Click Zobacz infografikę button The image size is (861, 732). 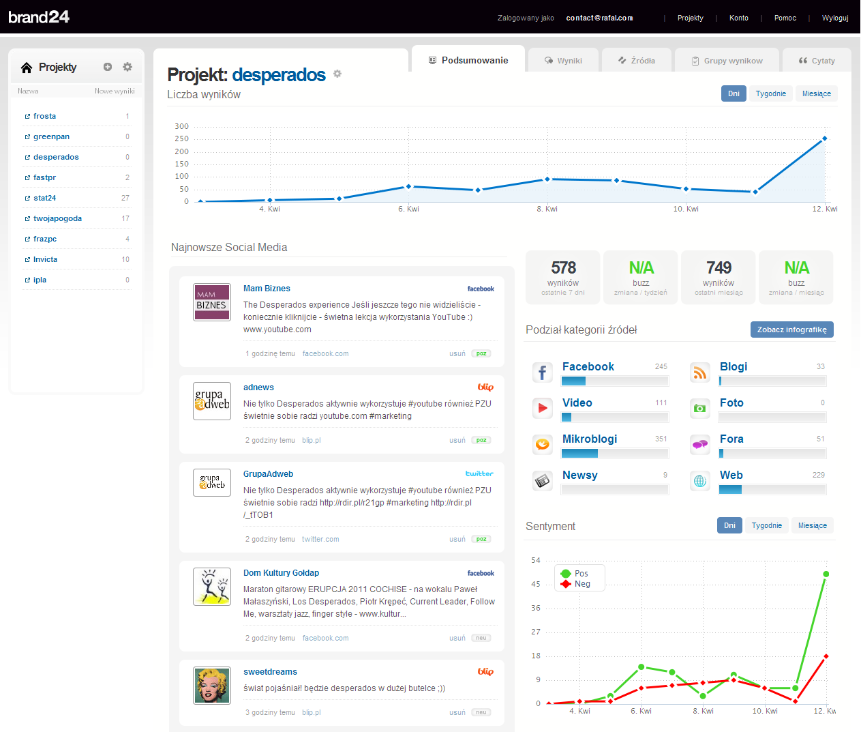[x=792, y=330]
